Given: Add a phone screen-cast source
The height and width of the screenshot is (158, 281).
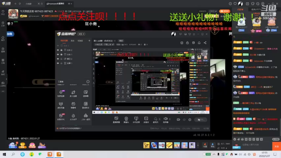Looking at the screenshot, I should [x=136, y=120].
